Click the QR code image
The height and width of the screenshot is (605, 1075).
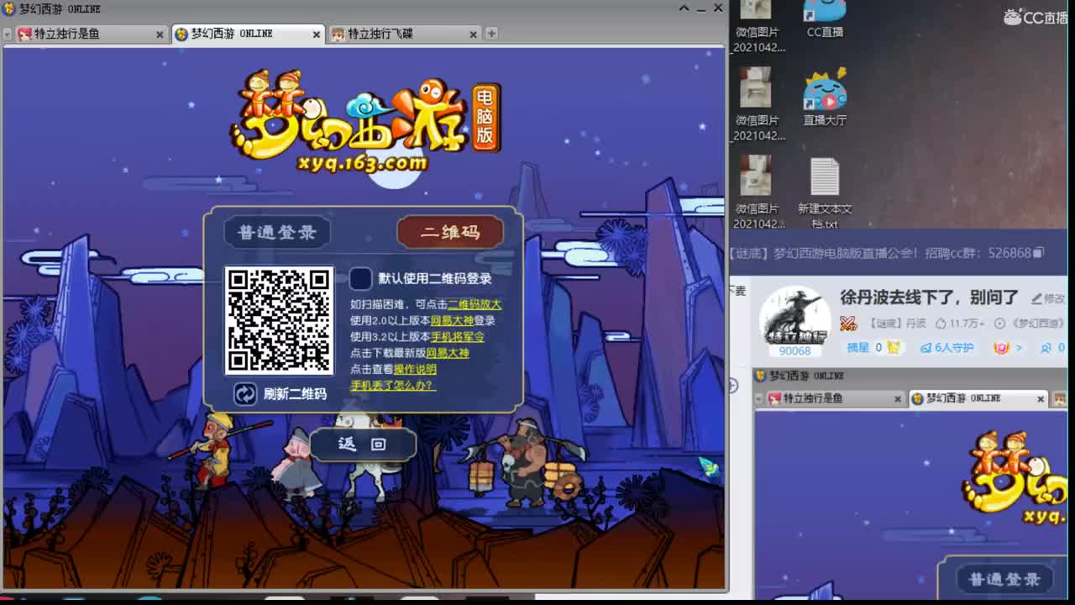tap(279, 320)
